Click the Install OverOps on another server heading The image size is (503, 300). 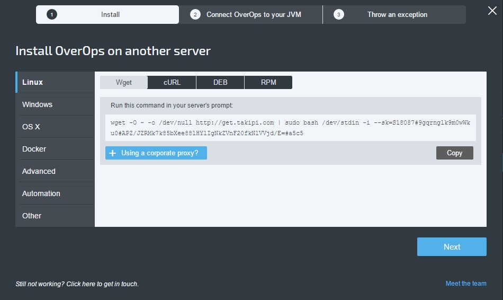tap(113, 51)
